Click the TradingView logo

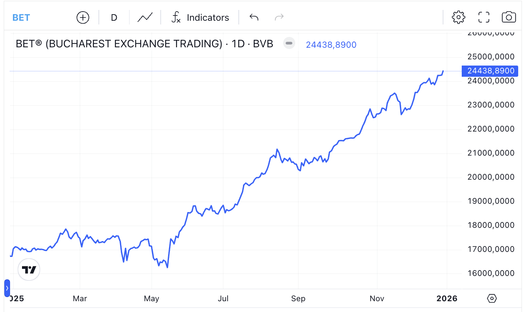pos(29,270)
